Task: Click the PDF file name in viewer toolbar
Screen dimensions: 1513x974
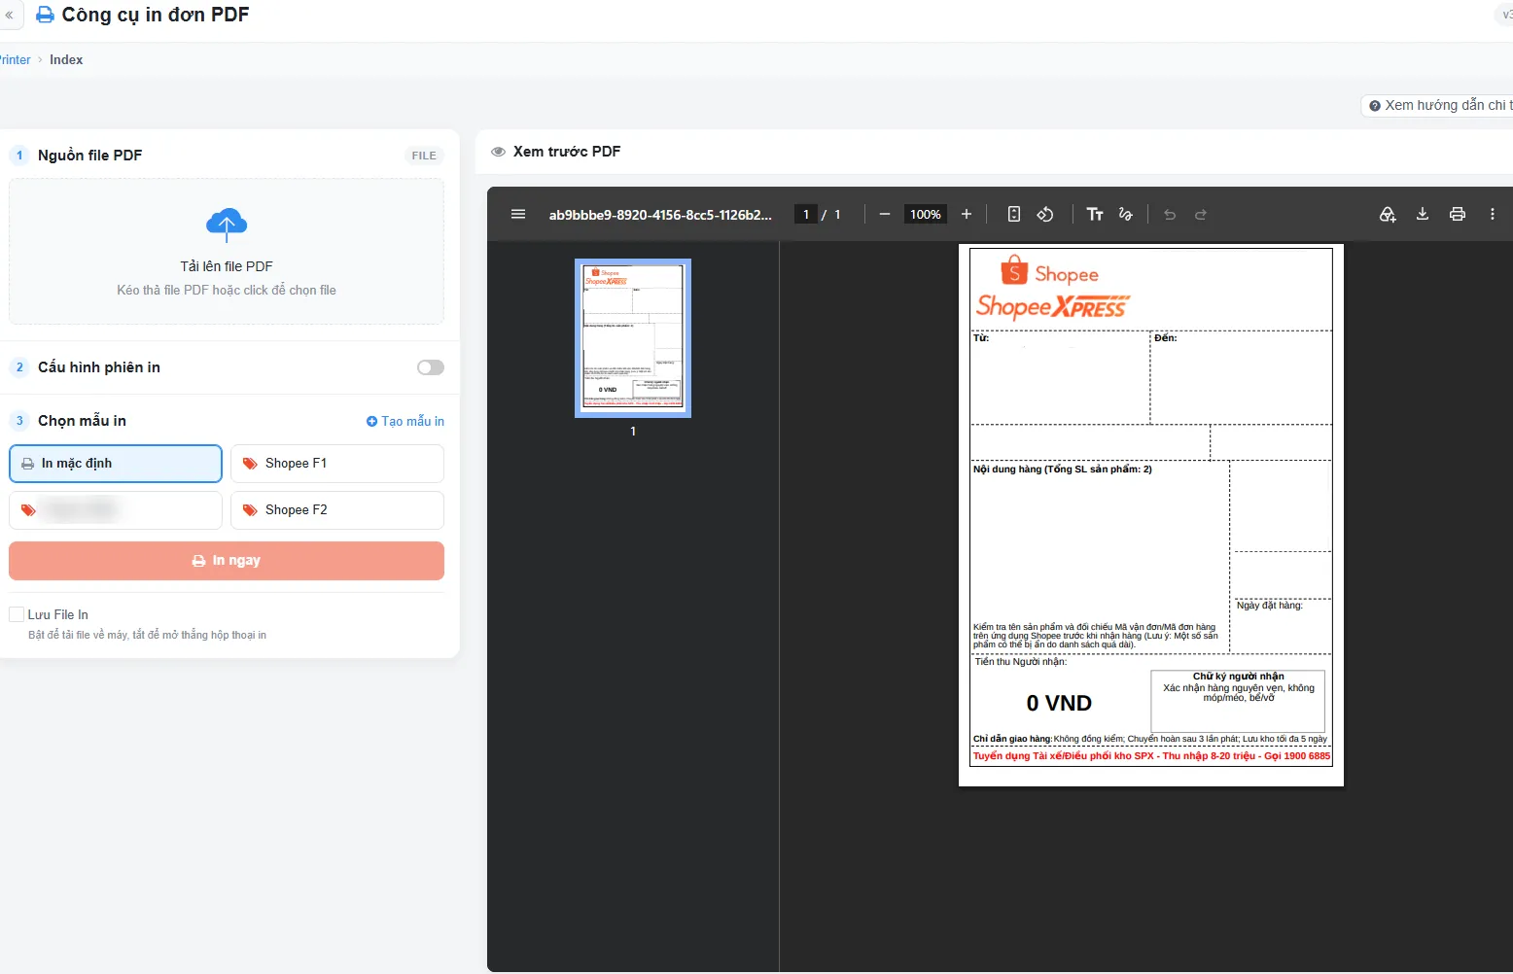Action: (x=660, y=215)
